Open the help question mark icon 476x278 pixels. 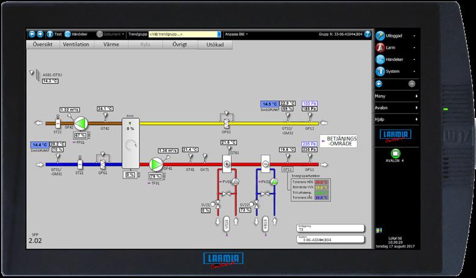point(367,34)
